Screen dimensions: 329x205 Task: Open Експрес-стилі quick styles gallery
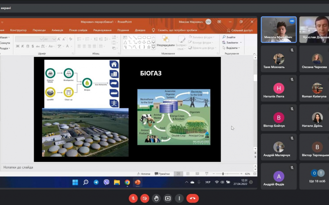point(181,43)
